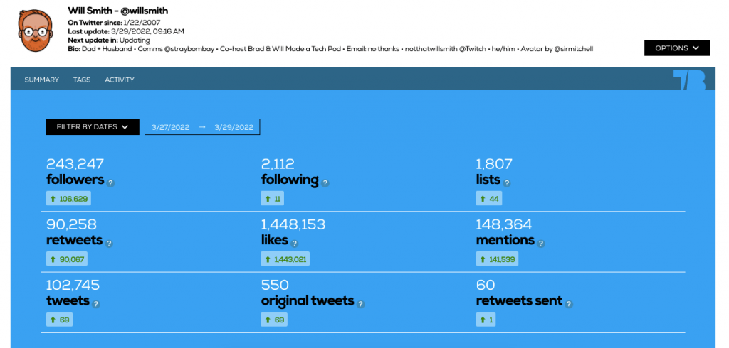This screenshot has height=348, width=729.
Task: Click the end date 3/29/2022 field
Action: (234, 127)
